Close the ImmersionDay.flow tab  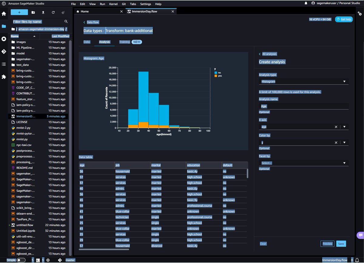tap(173, 12)
